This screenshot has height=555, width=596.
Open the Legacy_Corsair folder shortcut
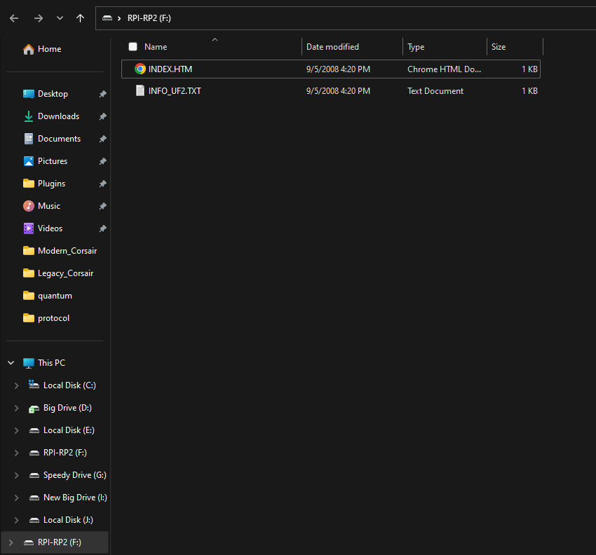pyautogui.click(x=65, y=273)
